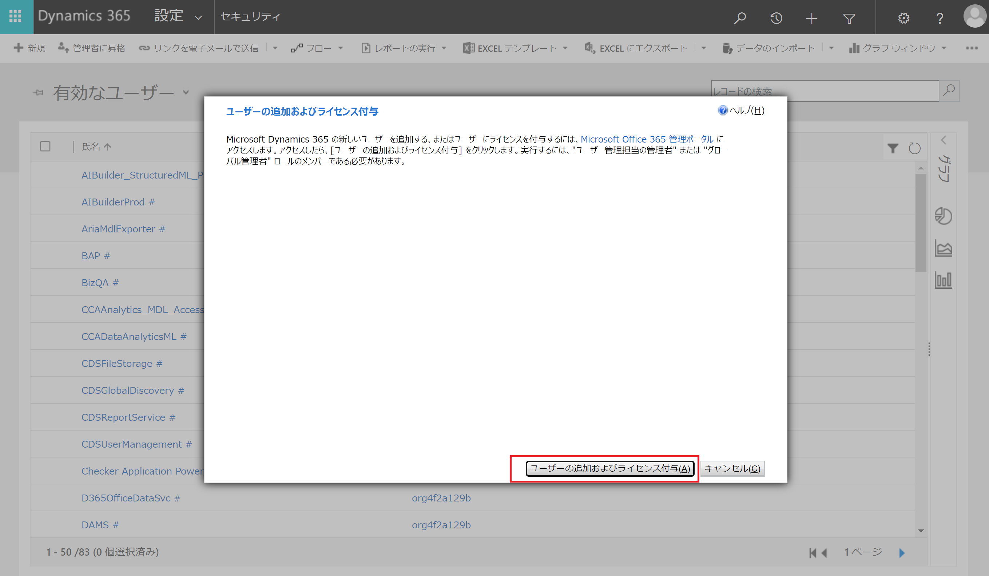
Task: Click grid filter funnel icon
Action: click(893, 148)
